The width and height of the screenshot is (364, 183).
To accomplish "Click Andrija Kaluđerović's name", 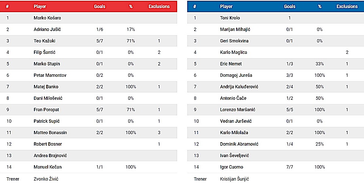I will [239, 87].
